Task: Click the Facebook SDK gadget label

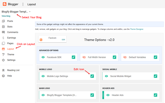Action: (x=54, y=57)
